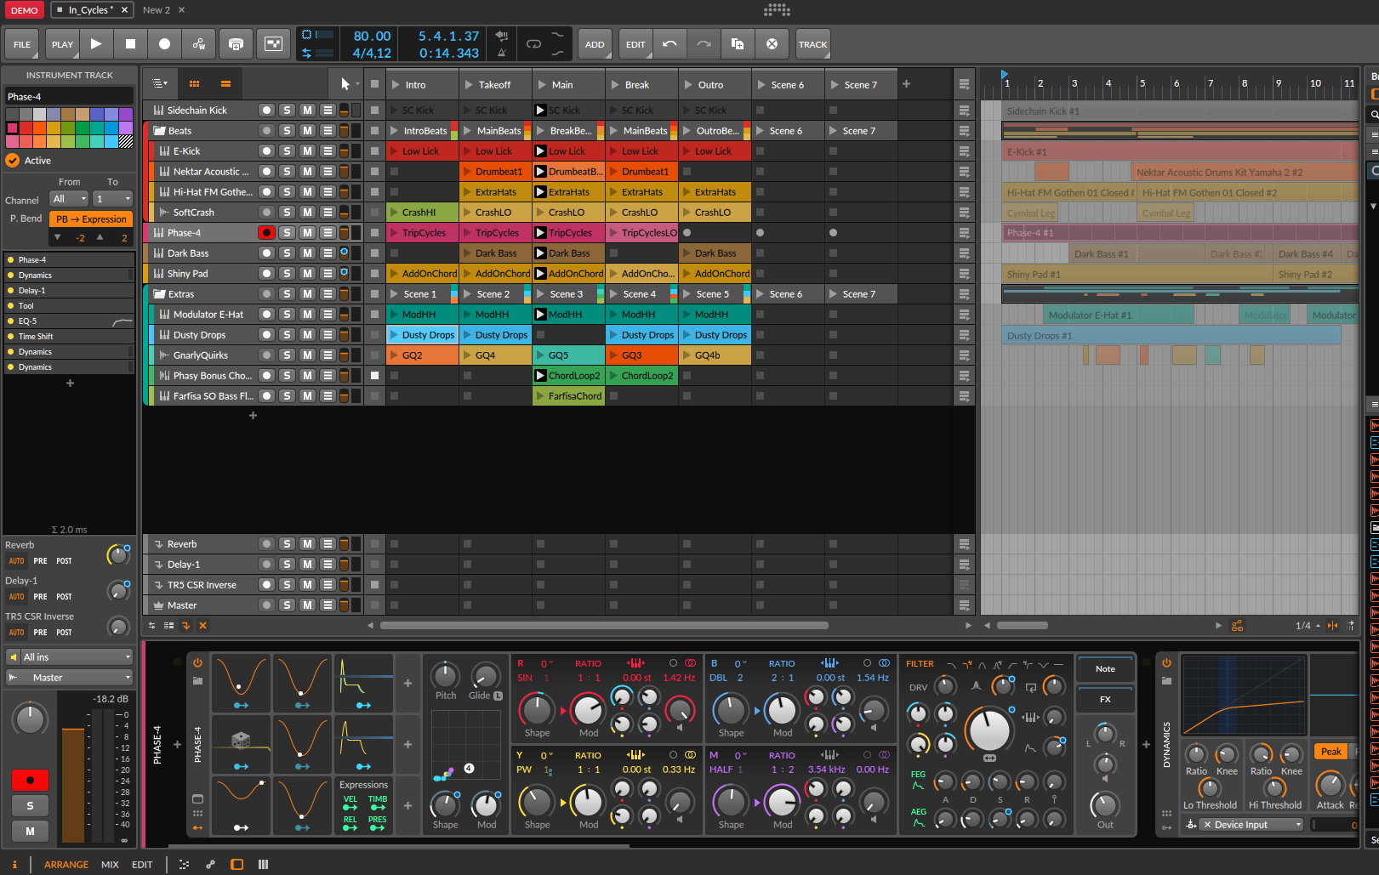Click the PB → Expression button
This screenshot has width=1379, height=875.
pyautogui.click(x=91, y=219)
